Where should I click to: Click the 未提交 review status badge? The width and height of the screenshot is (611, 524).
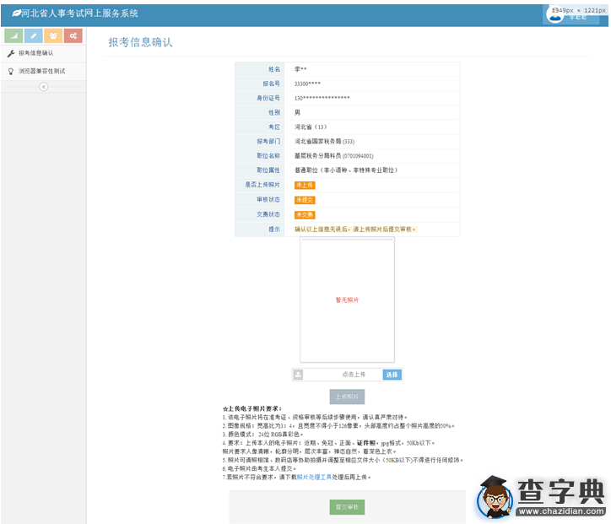(305, 200)
